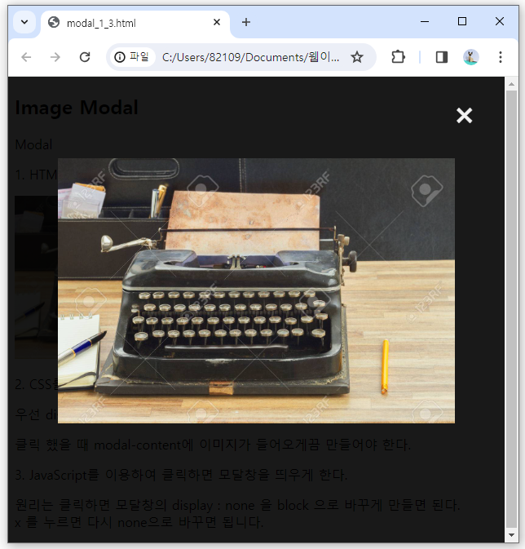Minimize the browser window

pyautogui.click(x=425, y=22)
